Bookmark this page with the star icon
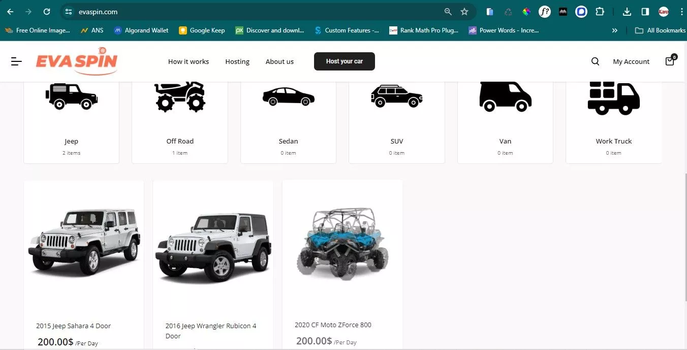Image resolution: width=687 pixels, height=350 pixels. 464,12
